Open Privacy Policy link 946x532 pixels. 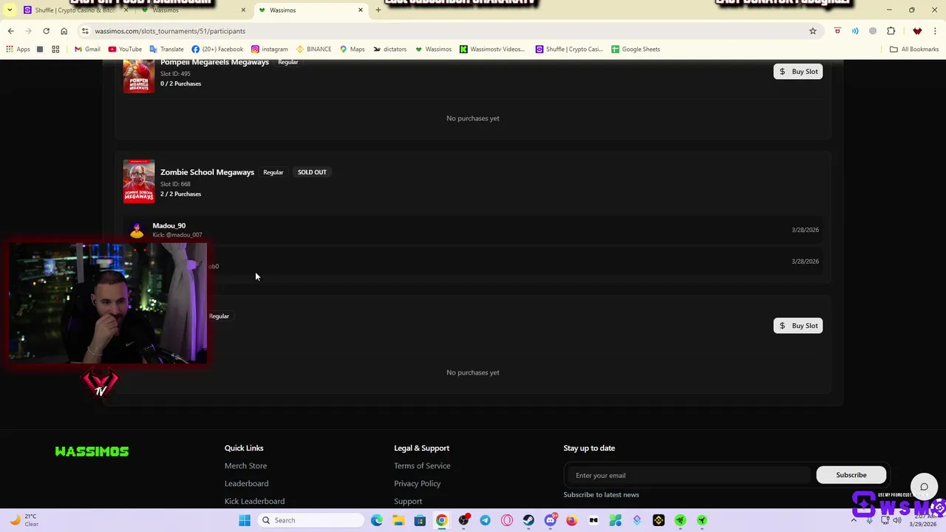417,483
